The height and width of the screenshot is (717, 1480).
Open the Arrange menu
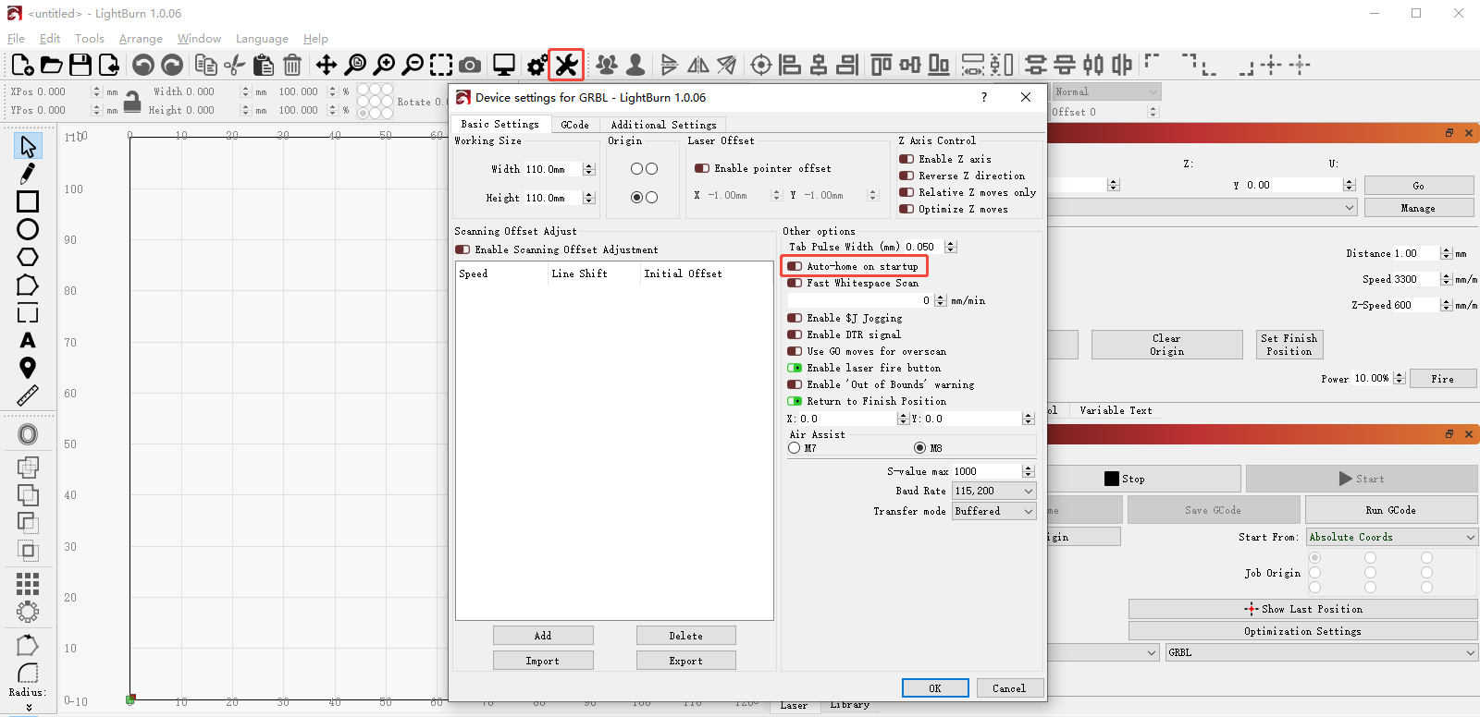[x=141, y=39]
